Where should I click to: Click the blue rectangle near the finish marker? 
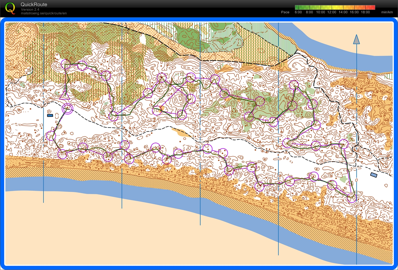pyautogui.click(x=50, y=115)
